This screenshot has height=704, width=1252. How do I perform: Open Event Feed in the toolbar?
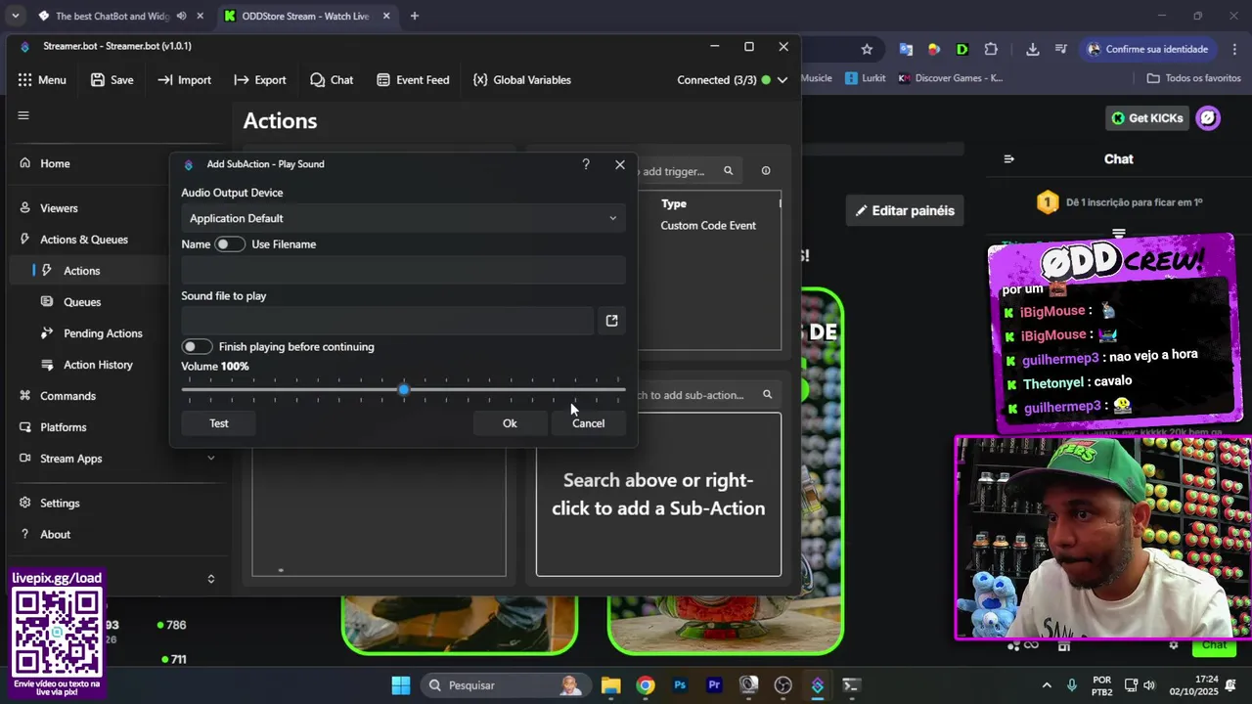(x=413, y=80)
